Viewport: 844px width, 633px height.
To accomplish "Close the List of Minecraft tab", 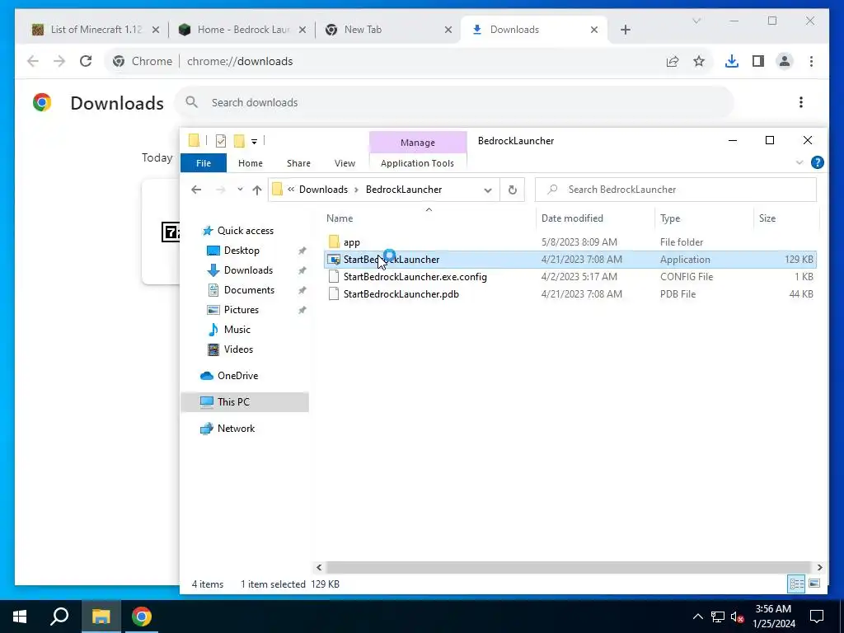I will coord(156,30).
